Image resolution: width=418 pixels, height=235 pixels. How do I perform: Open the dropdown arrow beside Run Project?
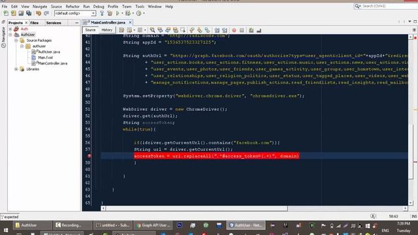122,13
